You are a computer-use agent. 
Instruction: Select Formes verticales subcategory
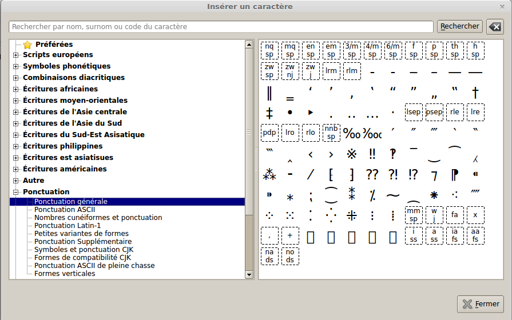[65, 273]
